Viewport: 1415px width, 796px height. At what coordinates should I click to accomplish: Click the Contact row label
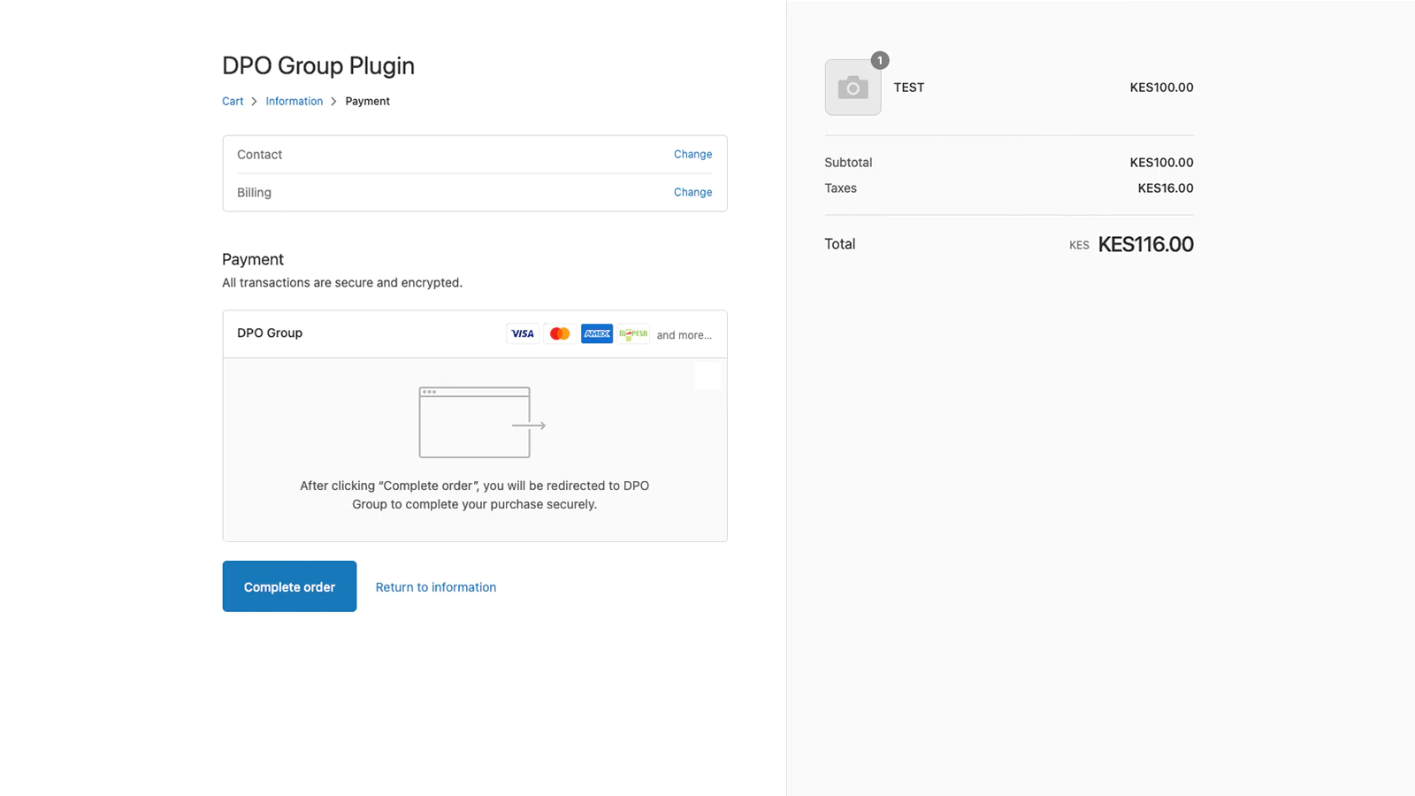pyautogui.click(x=259, y=155)
